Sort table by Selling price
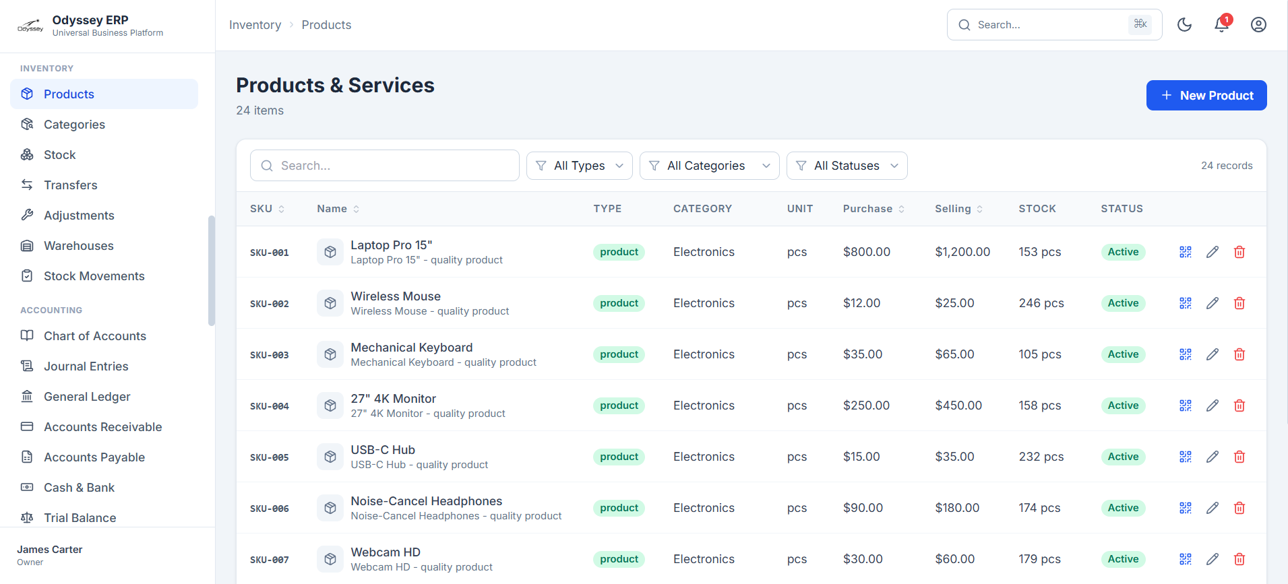This screenshot has height=584, width=1288. pyautogui.click(x=959, y=209)
